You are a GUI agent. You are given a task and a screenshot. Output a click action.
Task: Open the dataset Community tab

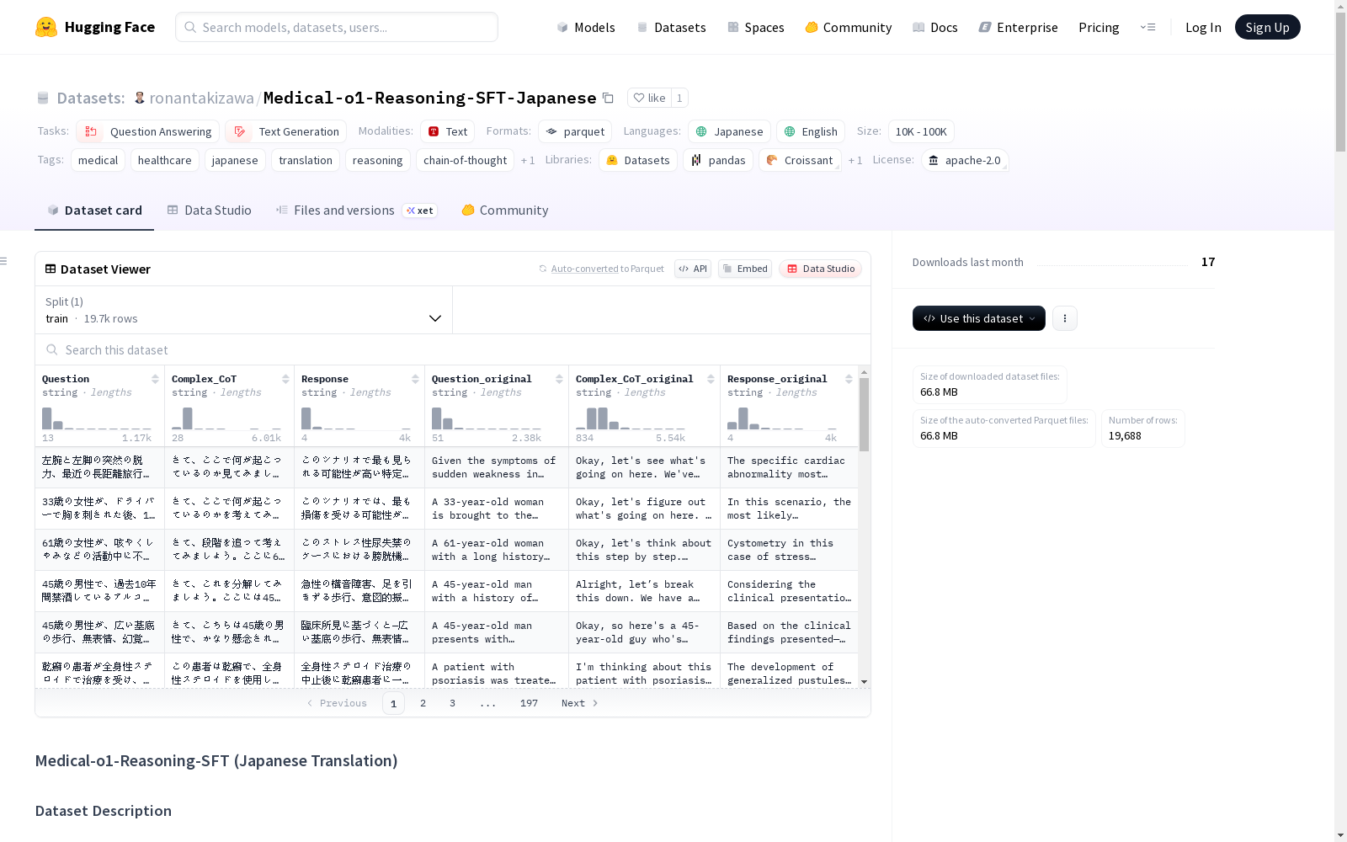505,210
